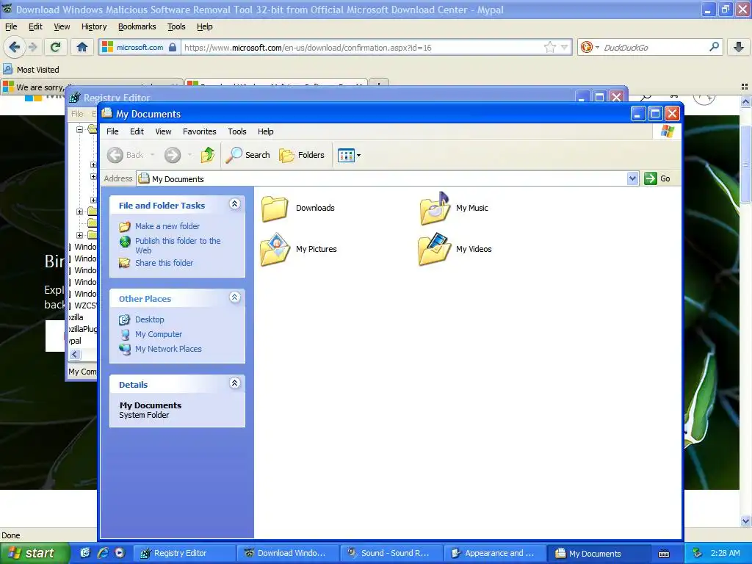The image size is (752, 564).
Task: Open the Help menu in My Documents
Action: tap(265, 131)
